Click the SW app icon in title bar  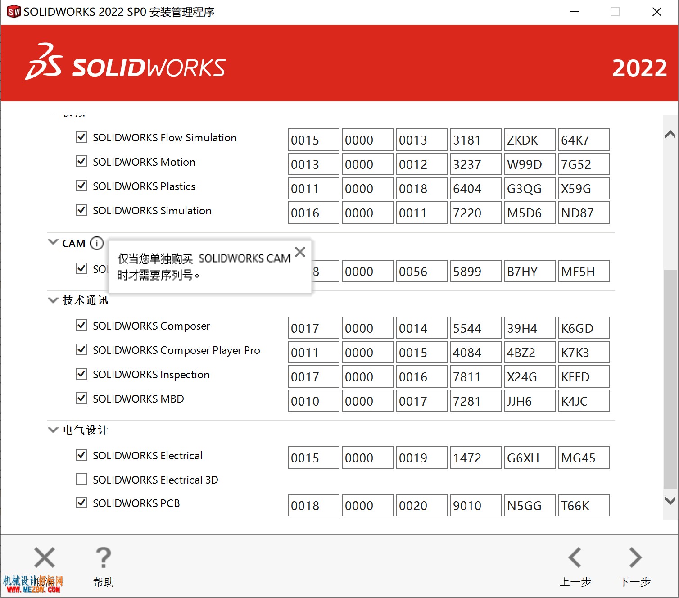pos(14,12)
